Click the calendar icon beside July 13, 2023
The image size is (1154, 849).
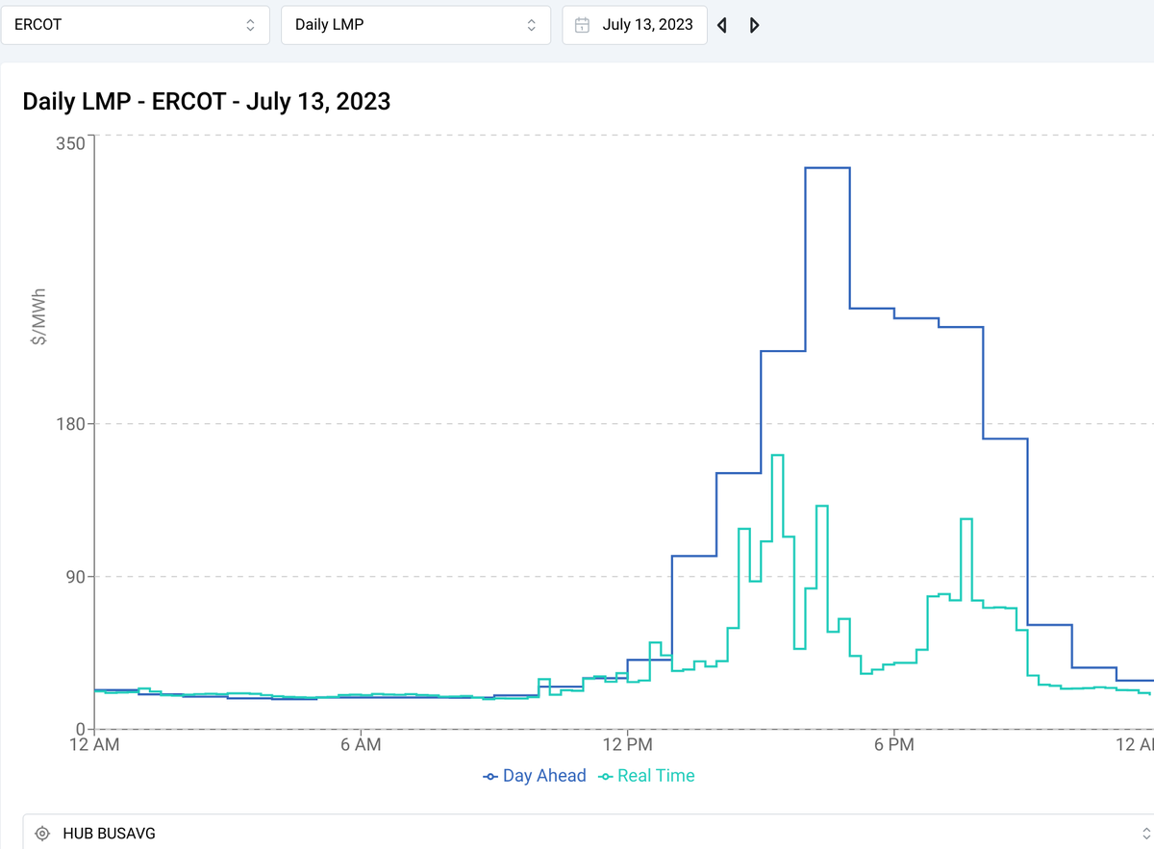581,24
